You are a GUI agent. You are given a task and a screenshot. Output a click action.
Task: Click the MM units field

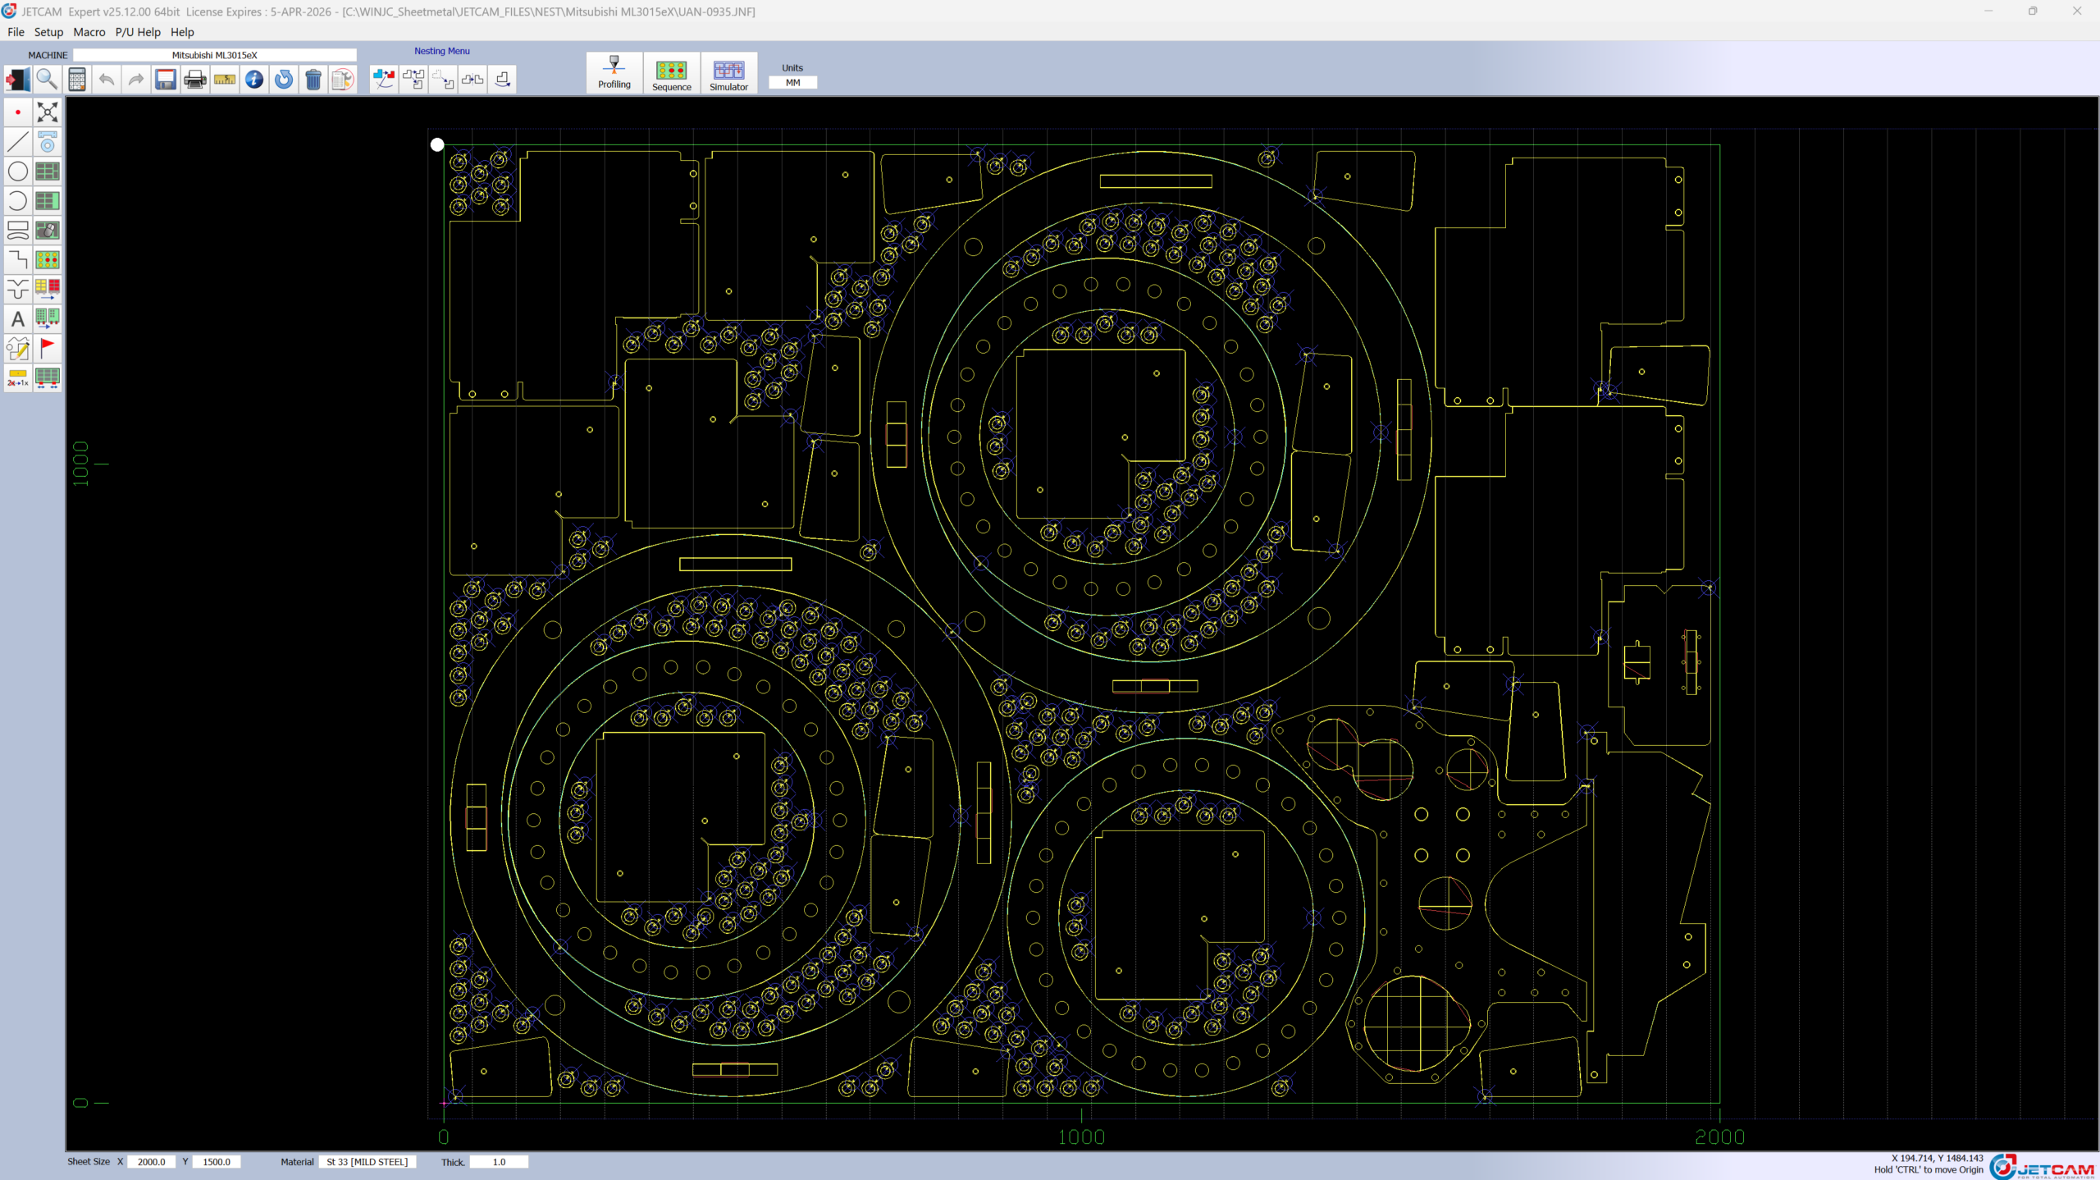[x=792, y=83]
